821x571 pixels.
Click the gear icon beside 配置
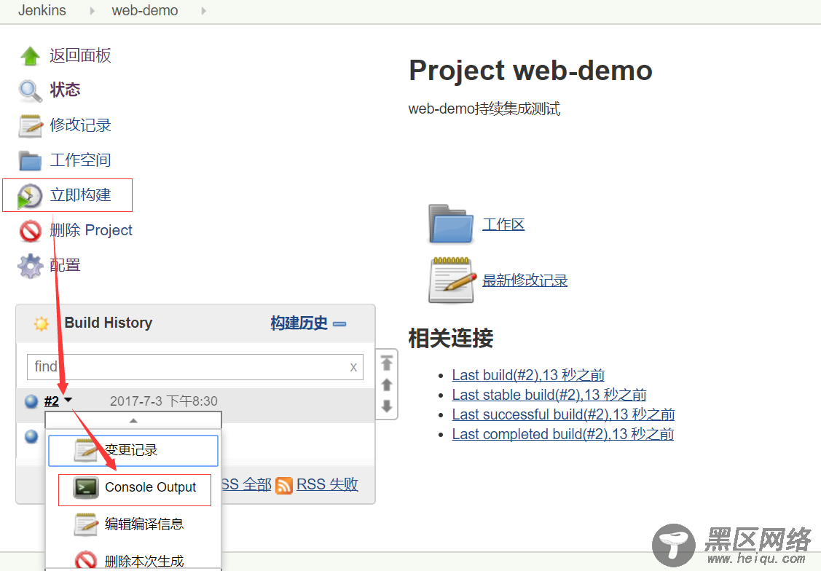pyautogui.click(x=31, y=266)
